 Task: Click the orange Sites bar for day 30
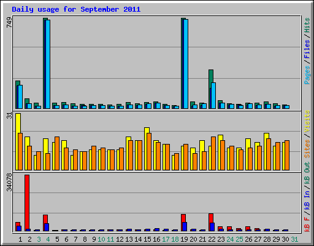point(287,156)
